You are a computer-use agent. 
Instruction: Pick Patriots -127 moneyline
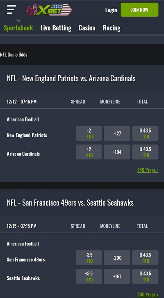117,133
